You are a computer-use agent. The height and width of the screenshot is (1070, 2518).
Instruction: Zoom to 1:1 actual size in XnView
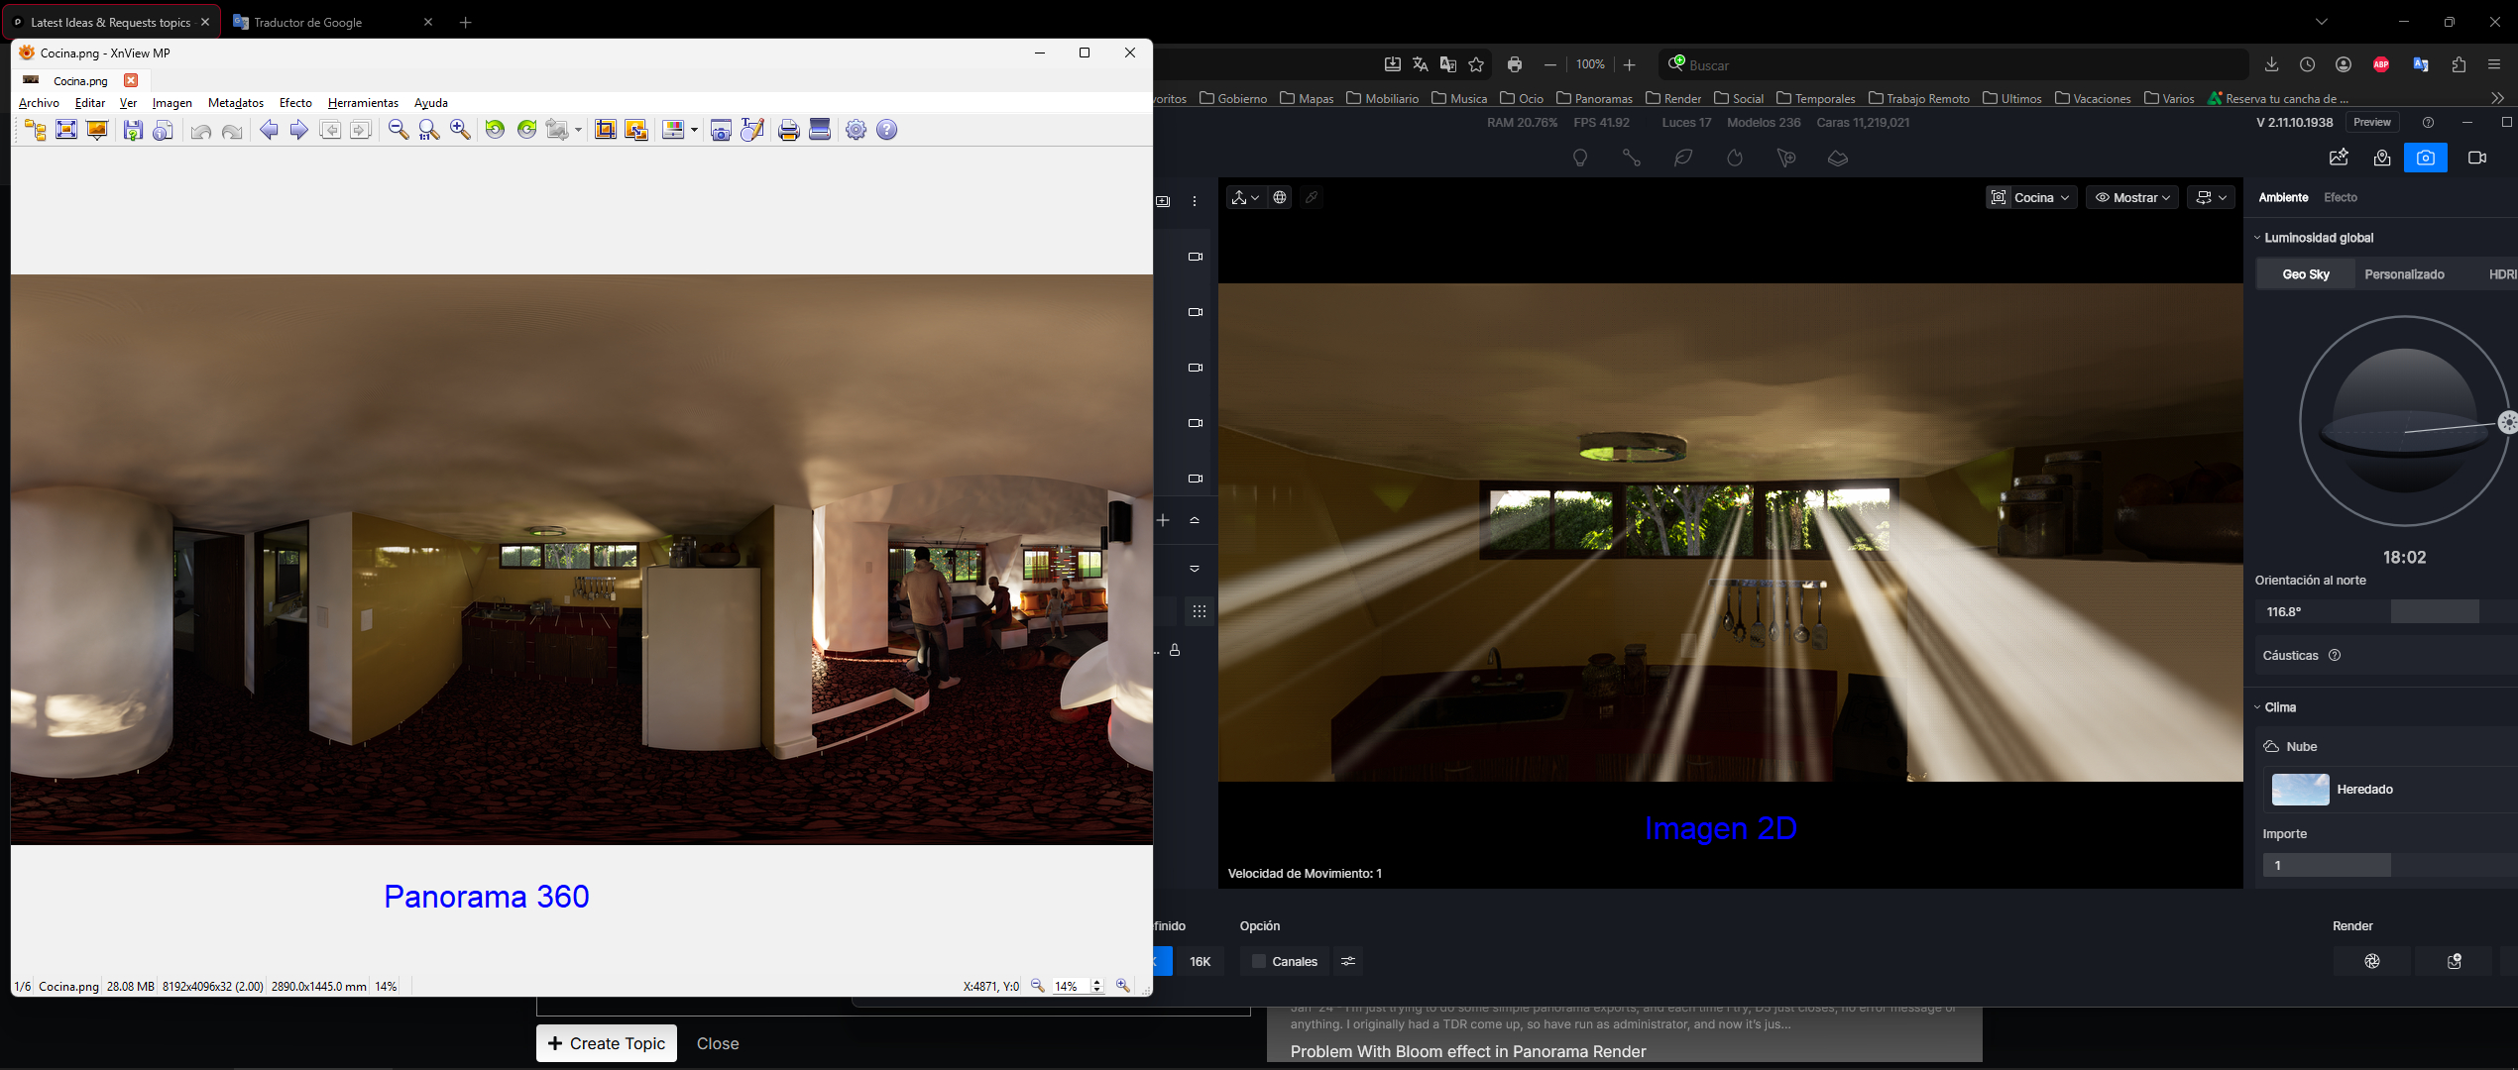[x=428, y=130]
